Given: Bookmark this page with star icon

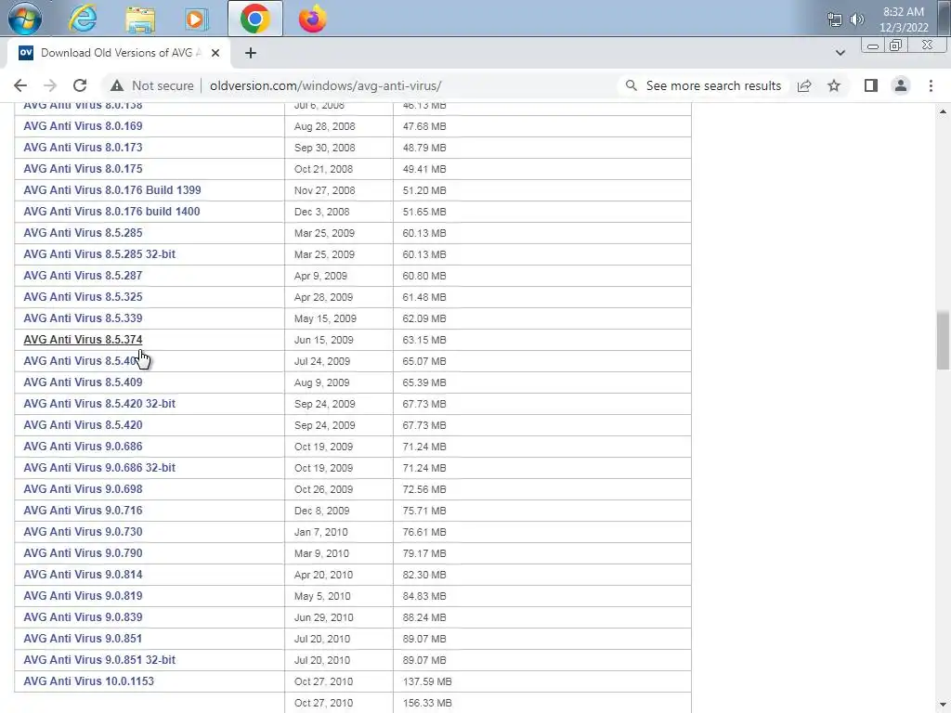Looking at the screenshot, I should click(834, 85).
